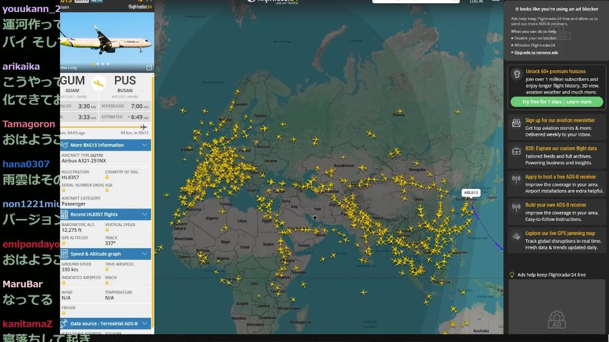The width and height of the screenshot is (609, 342).
Task: Click the aviation newsletter envelope icon
Action: click(x=516, y=123)
